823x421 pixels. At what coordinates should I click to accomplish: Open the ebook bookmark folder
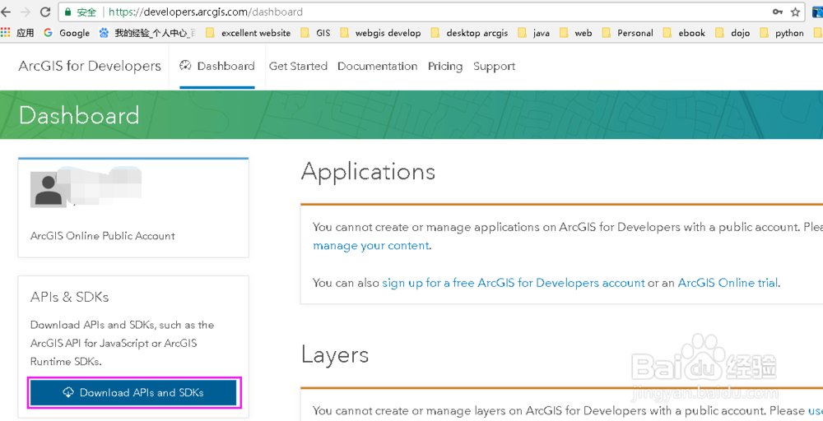(684, 33)
